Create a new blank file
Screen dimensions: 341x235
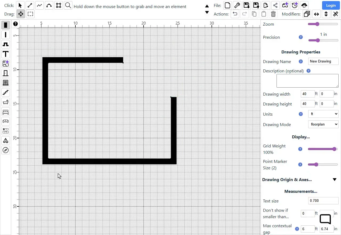tap(228, 5)
